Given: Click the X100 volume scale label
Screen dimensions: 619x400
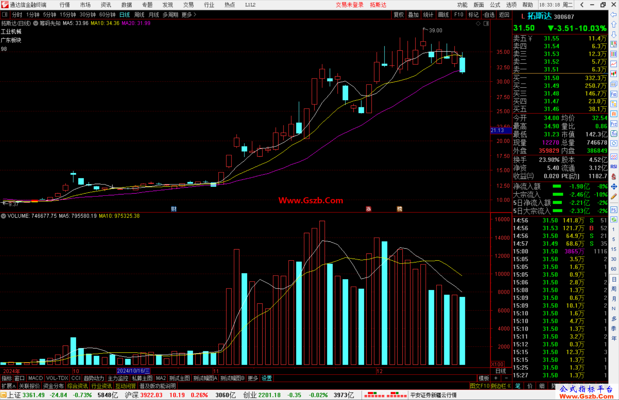Looking at the screenshot, I should 497,364.
